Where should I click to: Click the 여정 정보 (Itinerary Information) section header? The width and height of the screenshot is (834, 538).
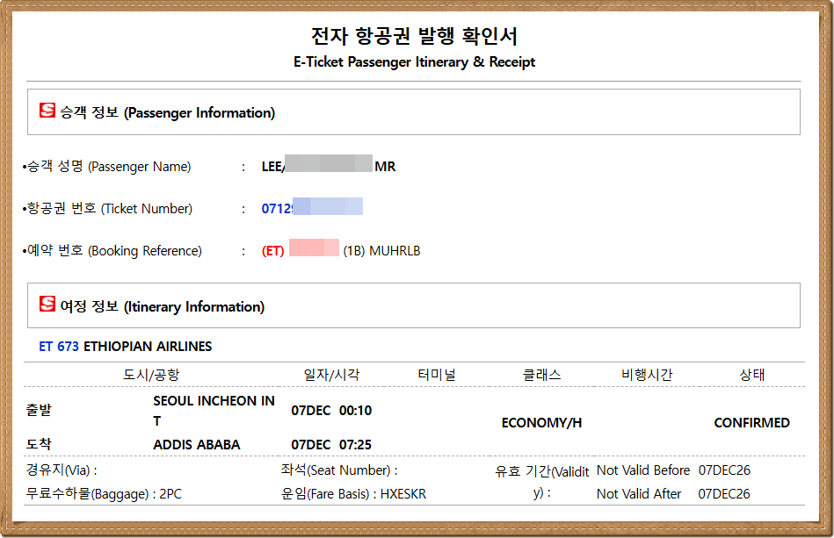pos(414,305)
